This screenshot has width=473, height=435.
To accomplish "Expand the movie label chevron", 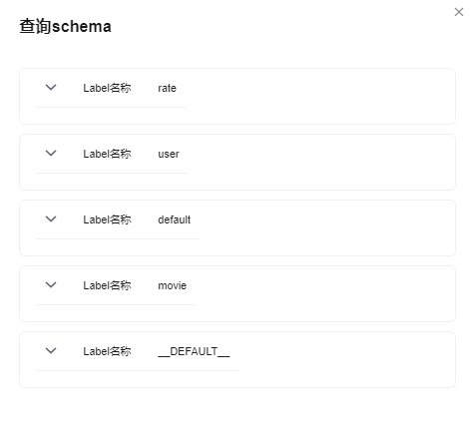I will [51, 285].
